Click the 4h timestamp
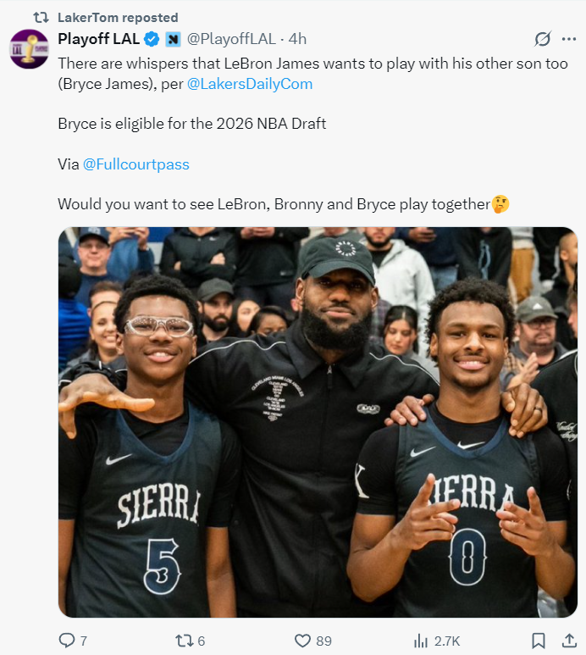Screen dimensions: 586x655 click(297, 39)
